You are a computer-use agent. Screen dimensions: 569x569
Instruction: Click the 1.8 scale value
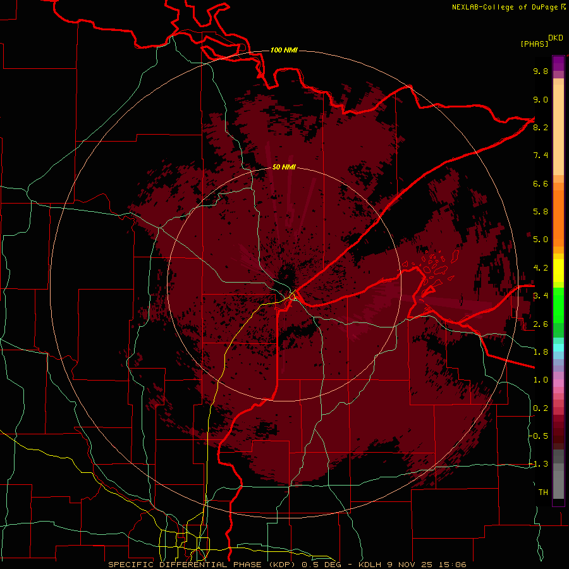click(x=541, y=352)
